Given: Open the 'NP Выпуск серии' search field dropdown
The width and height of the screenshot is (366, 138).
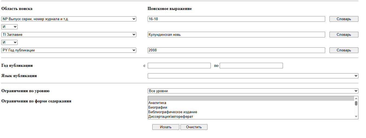Looking at the screenshot, I should (69, 19).
